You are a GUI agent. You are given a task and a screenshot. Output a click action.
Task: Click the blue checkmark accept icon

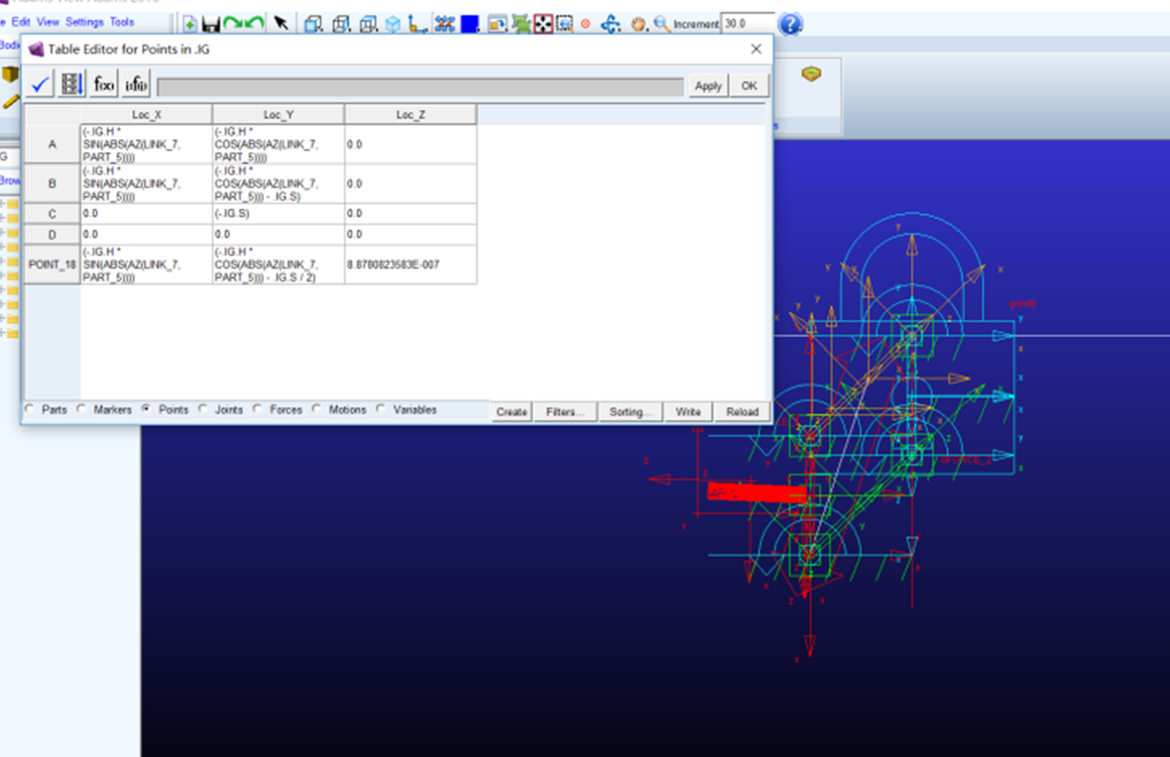40,84
